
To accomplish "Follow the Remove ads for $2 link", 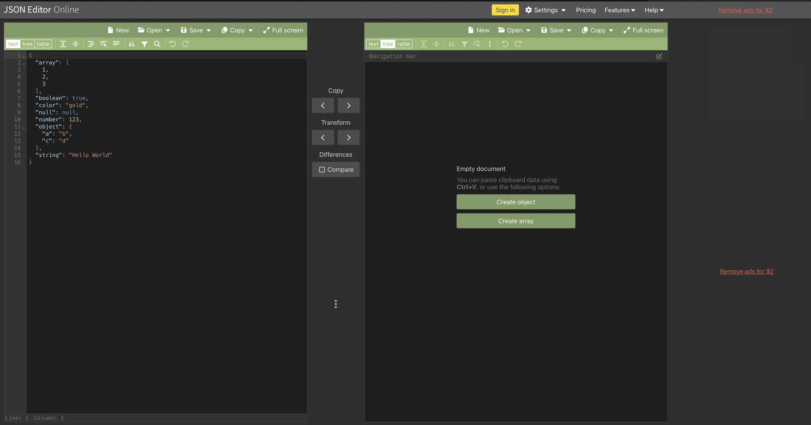I will click(x=745, y=10).
